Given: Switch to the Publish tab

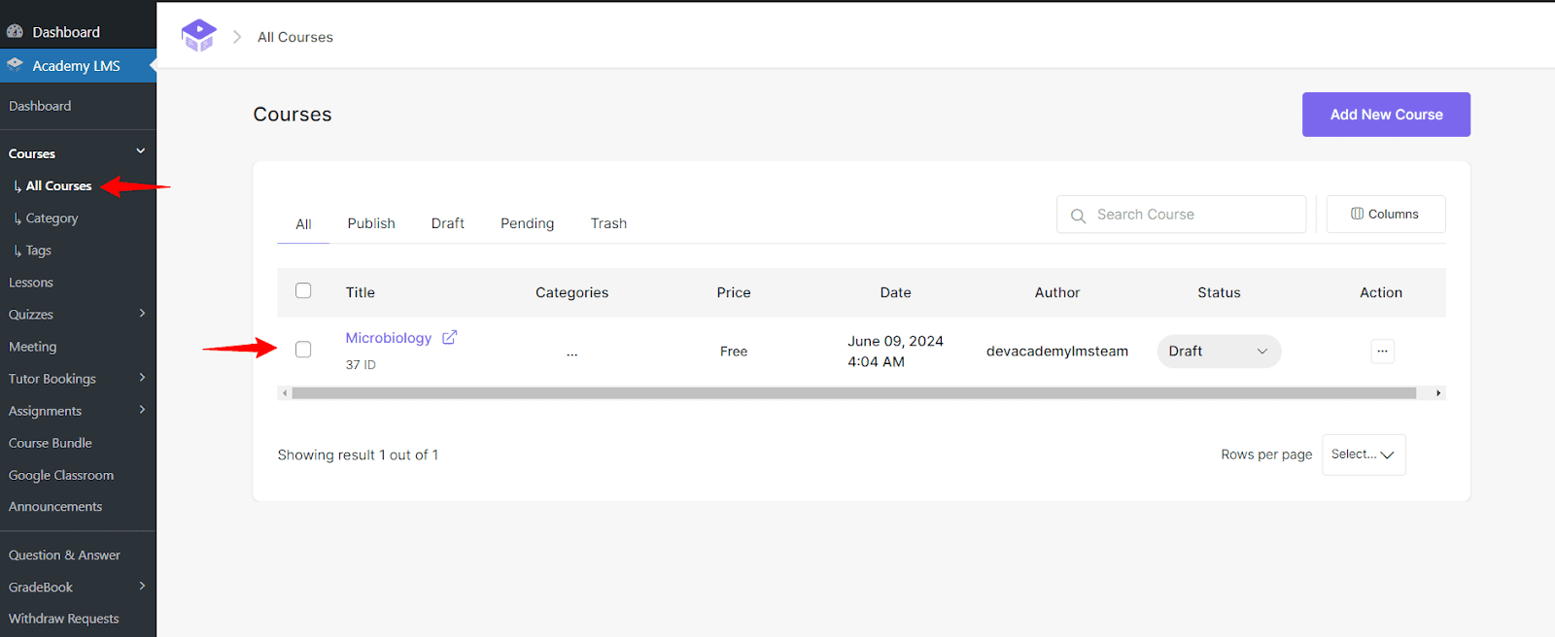Looking at the screenshot, I should [x=371, y=223].
